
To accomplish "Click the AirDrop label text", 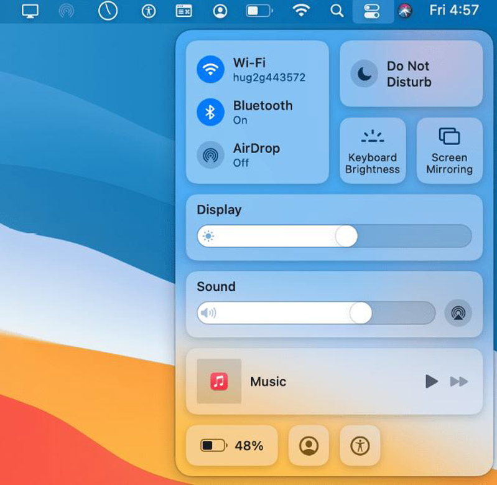I will click(256, 148).
